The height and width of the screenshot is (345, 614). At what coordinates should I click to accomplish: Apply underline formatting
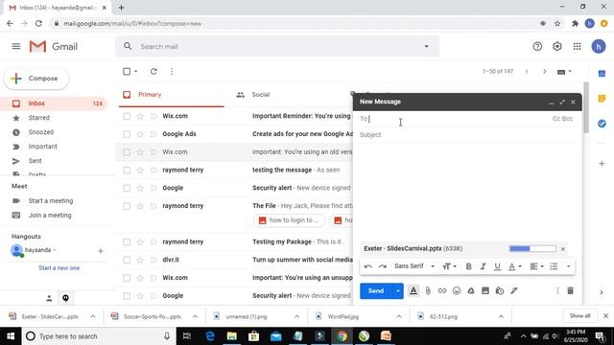pos(497,266)
